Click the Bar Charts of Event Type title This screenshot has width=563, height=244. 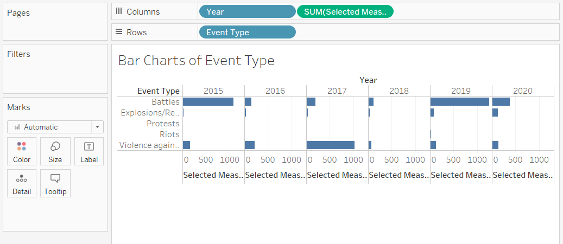(x=196, y=60)
